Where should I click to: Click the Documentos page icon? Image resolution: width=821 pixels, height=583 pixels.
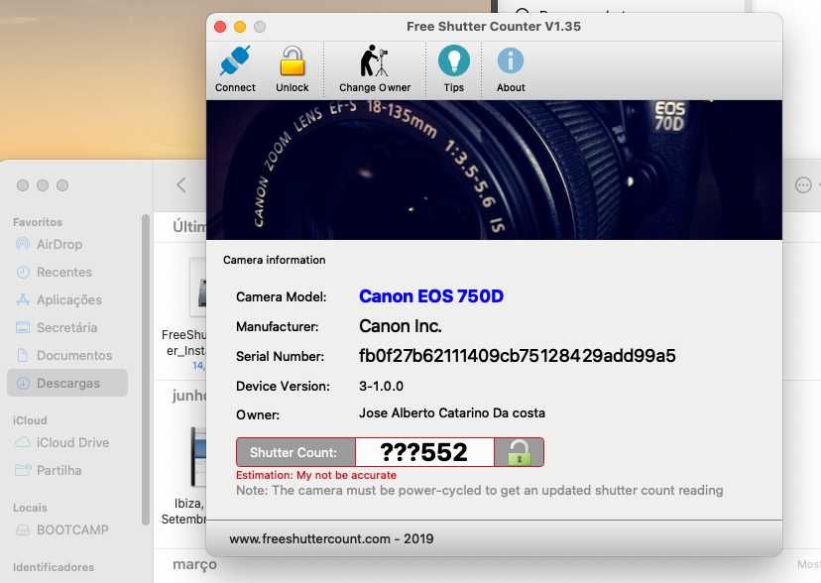tap(23, 355)
